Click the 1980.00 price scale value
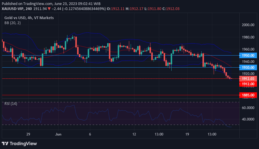The width and height of the screenshot is (259, 149). 248,37
